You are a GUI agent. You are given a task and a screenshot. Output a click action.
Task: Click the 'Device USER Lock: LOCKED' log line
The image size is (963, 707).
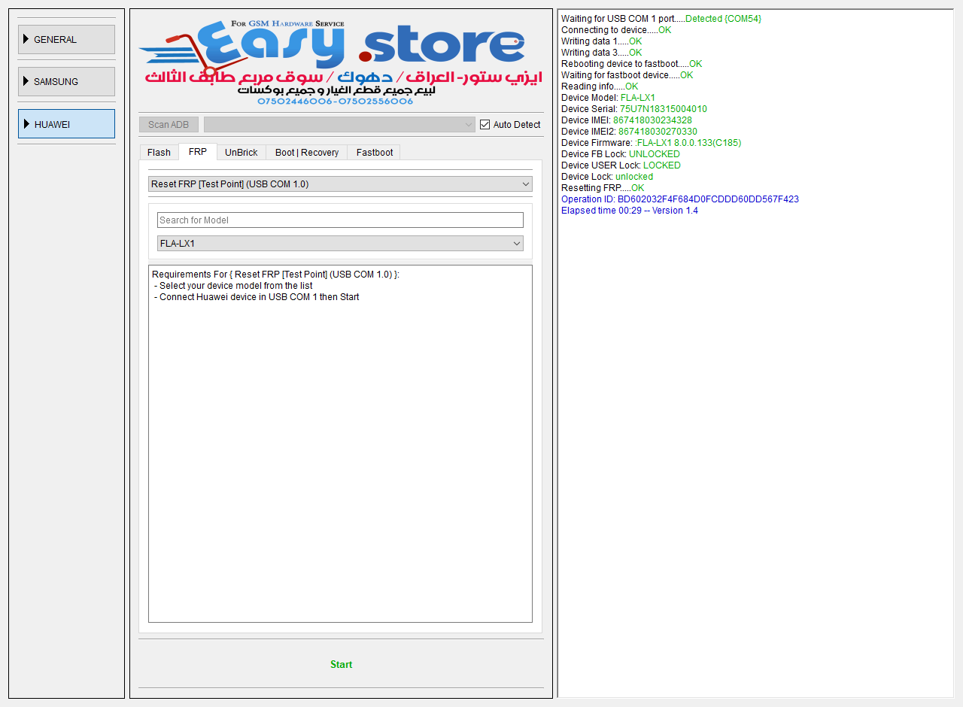point(621,165)
